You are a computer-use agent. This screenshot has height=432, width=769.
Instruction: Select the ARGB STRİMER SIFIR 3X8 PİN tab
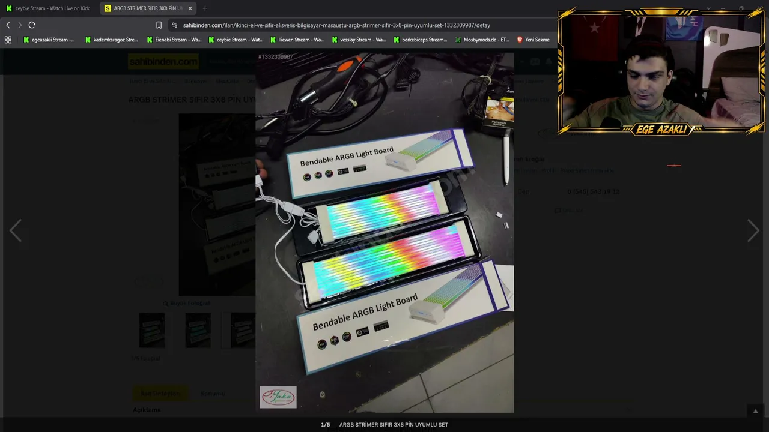(x=148, y=8)
